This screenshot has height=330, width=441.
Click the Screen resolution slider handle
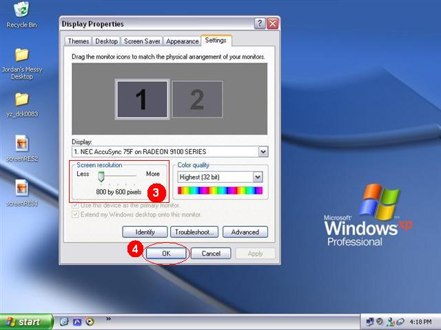pyautogui.click(x=101, y=177)
